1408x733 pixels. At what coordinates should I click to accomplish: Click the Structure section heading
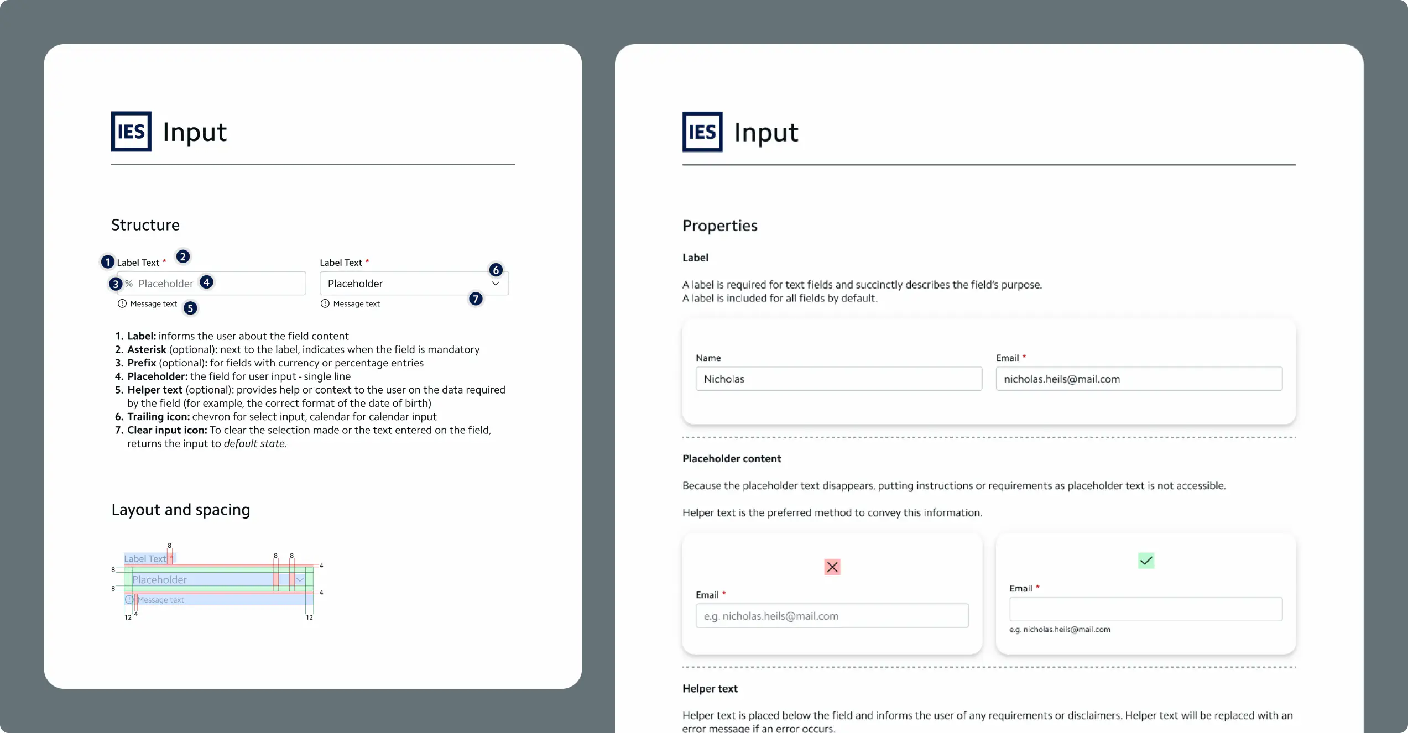145,225
